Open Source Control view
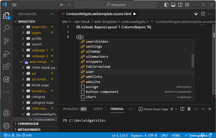The image size is (216, 138). tap(6, 41)
